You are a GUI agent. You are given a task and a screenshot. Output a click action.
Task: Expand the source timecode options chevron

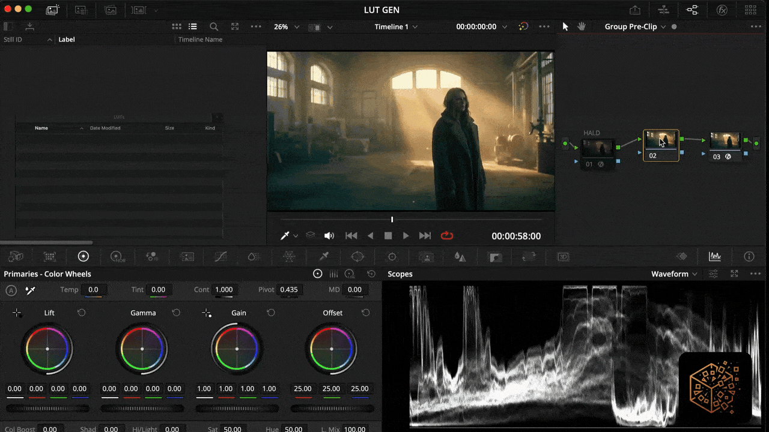(505, 26)
